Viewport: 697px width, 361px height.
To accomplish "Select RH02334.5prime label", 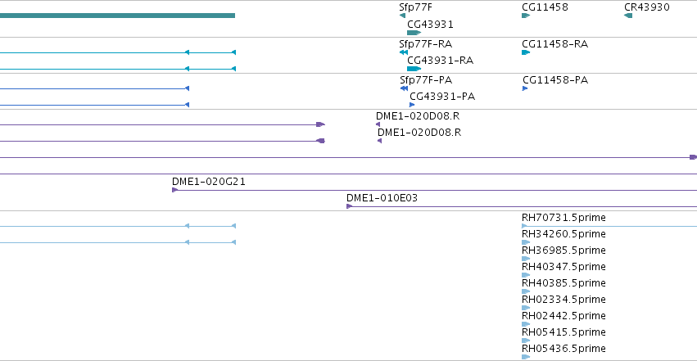I will tap(563, 300).
